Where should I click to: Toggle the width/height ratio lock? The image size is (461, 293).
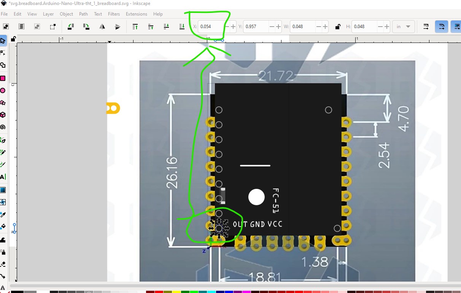337,27
